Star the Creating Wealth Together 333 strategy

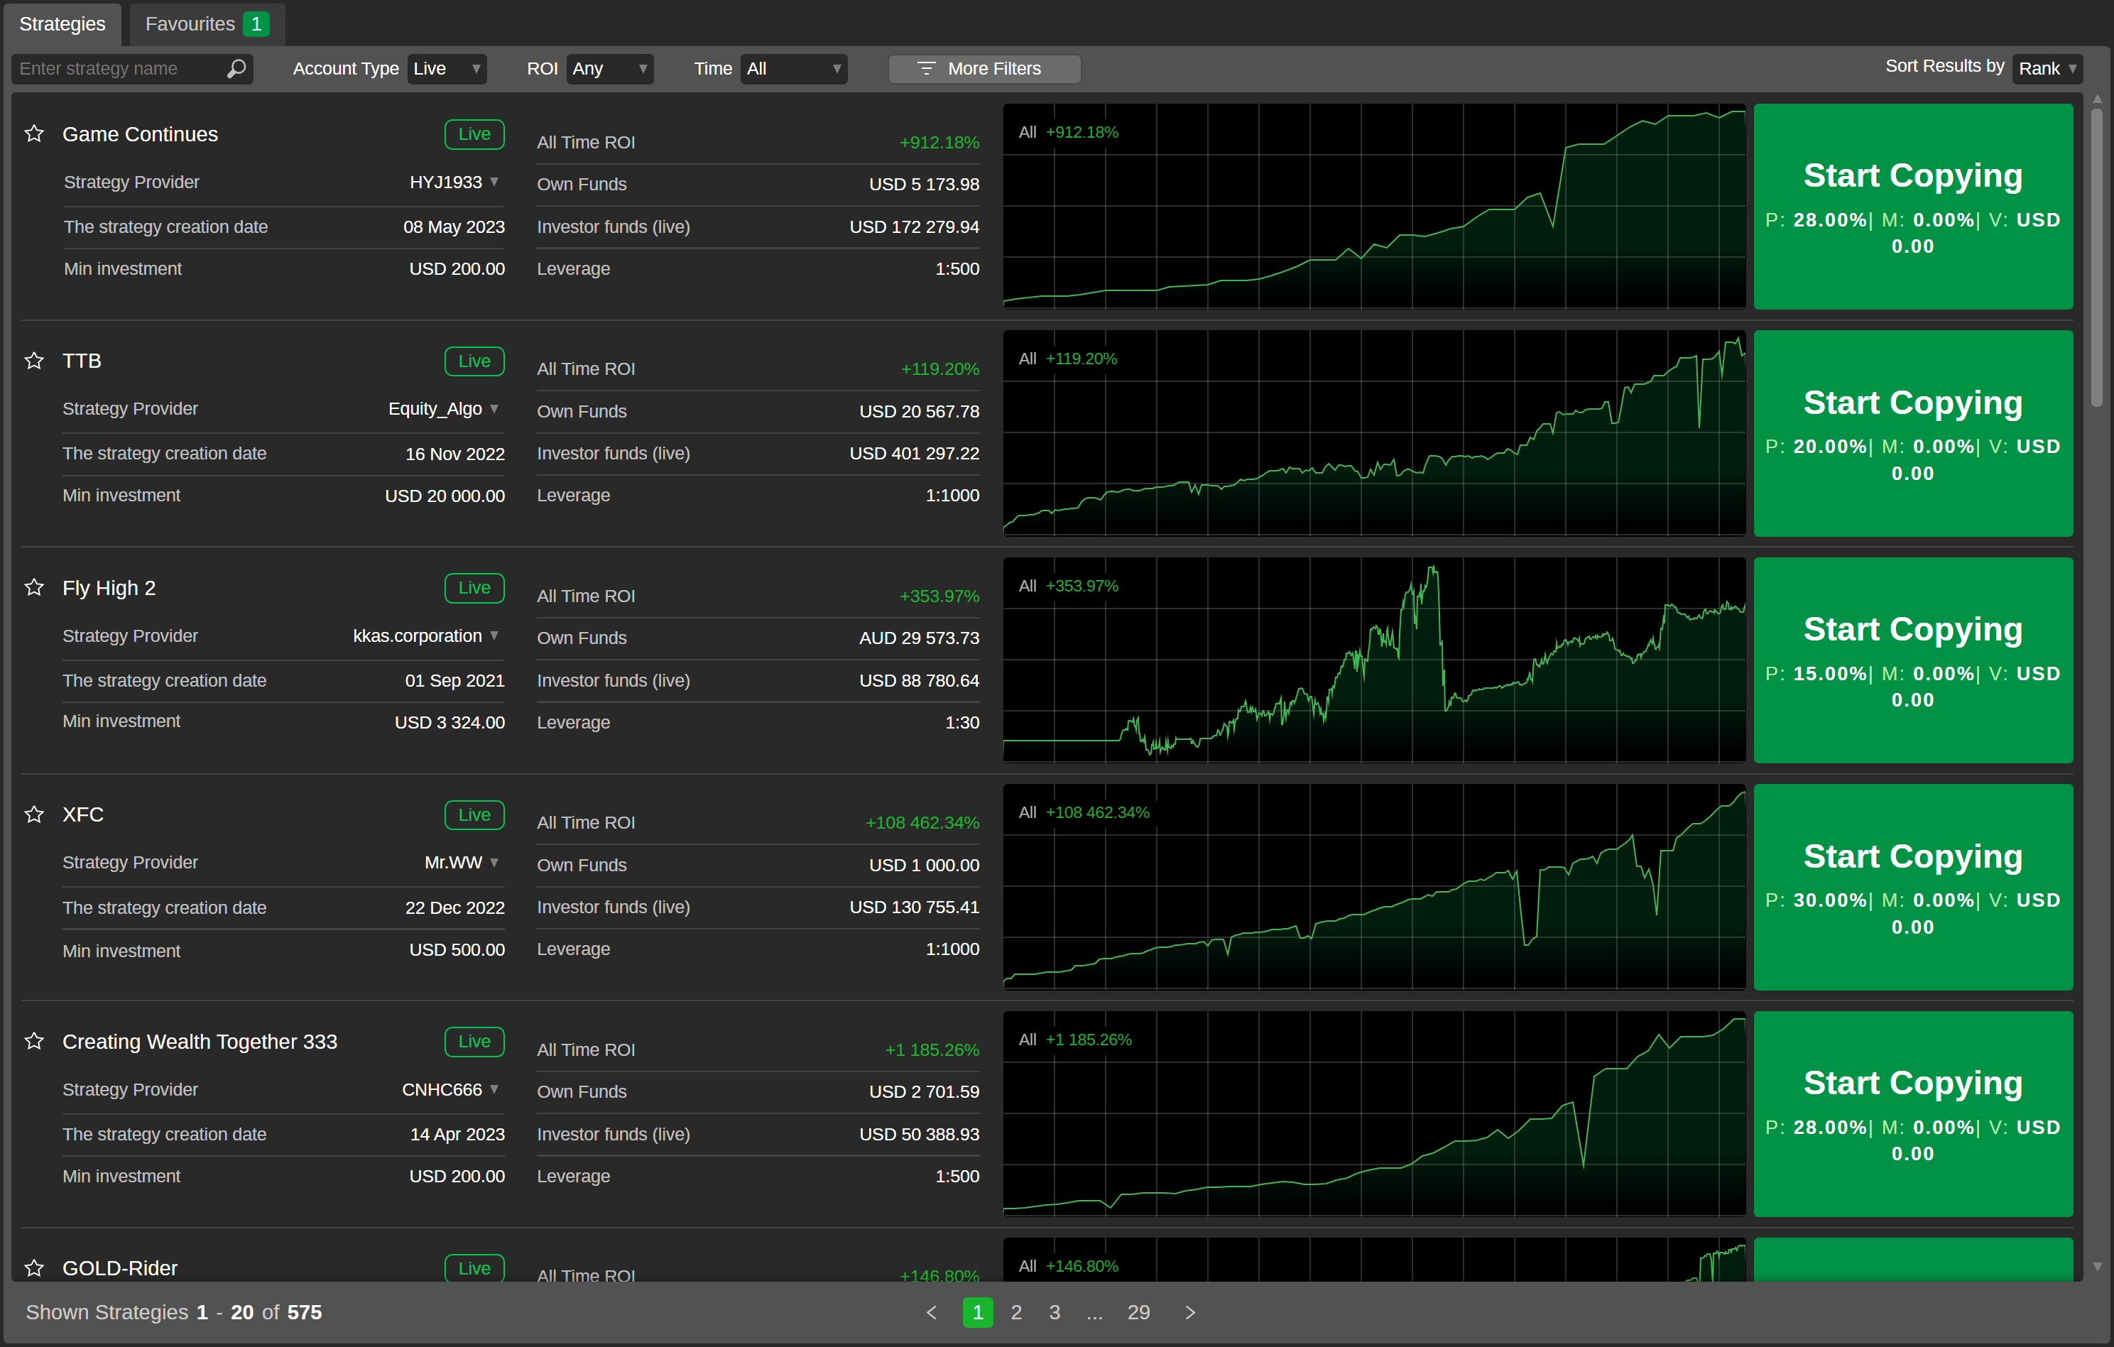[34, 1040]
